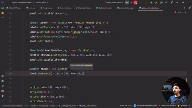Viewport: 192px width, 108px height.
Task: Click line number 93 in gutter
Action: pyautogui.click(x=10, y=73)
